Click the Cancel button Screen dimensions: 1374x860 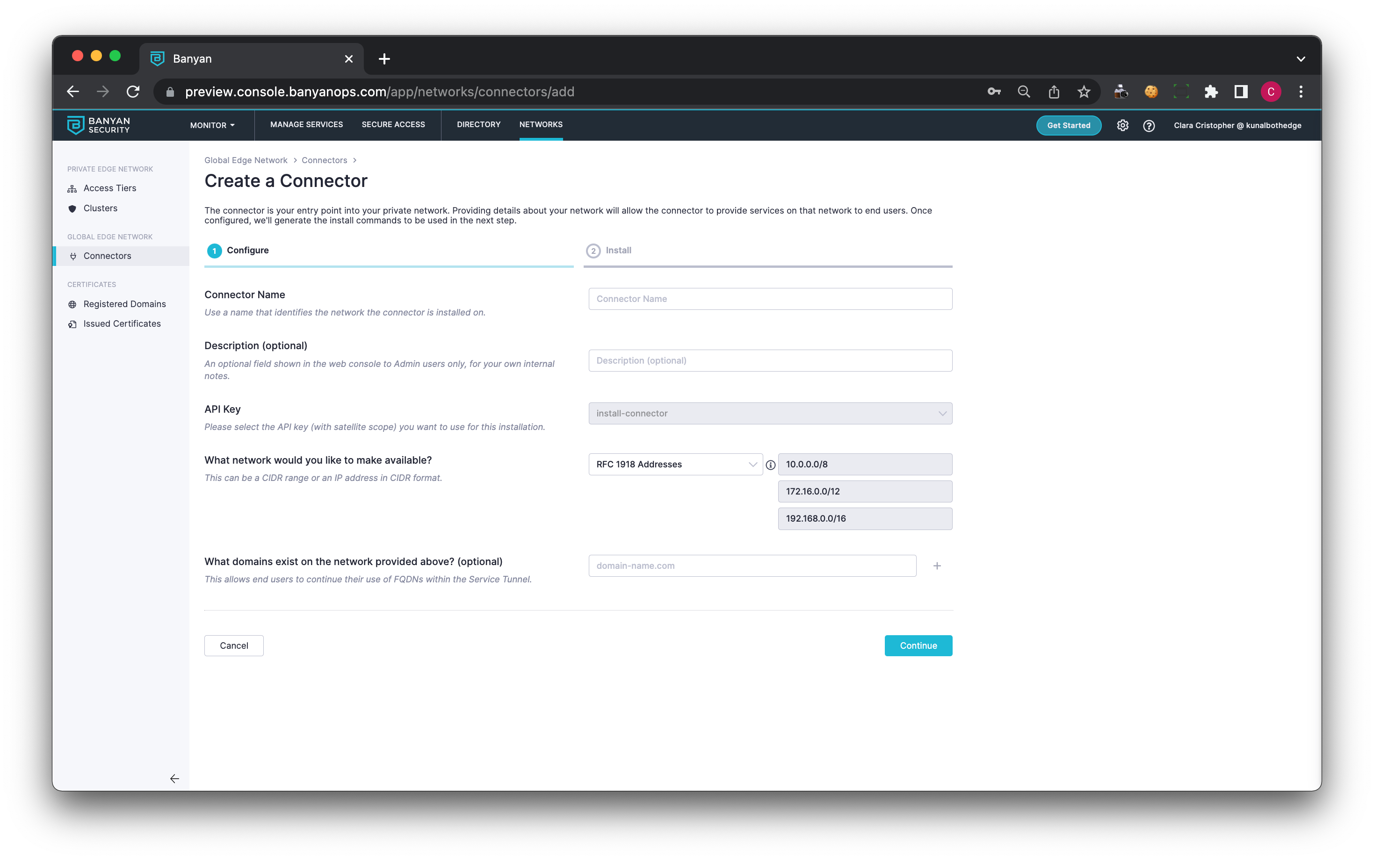(x=234, y=645)
